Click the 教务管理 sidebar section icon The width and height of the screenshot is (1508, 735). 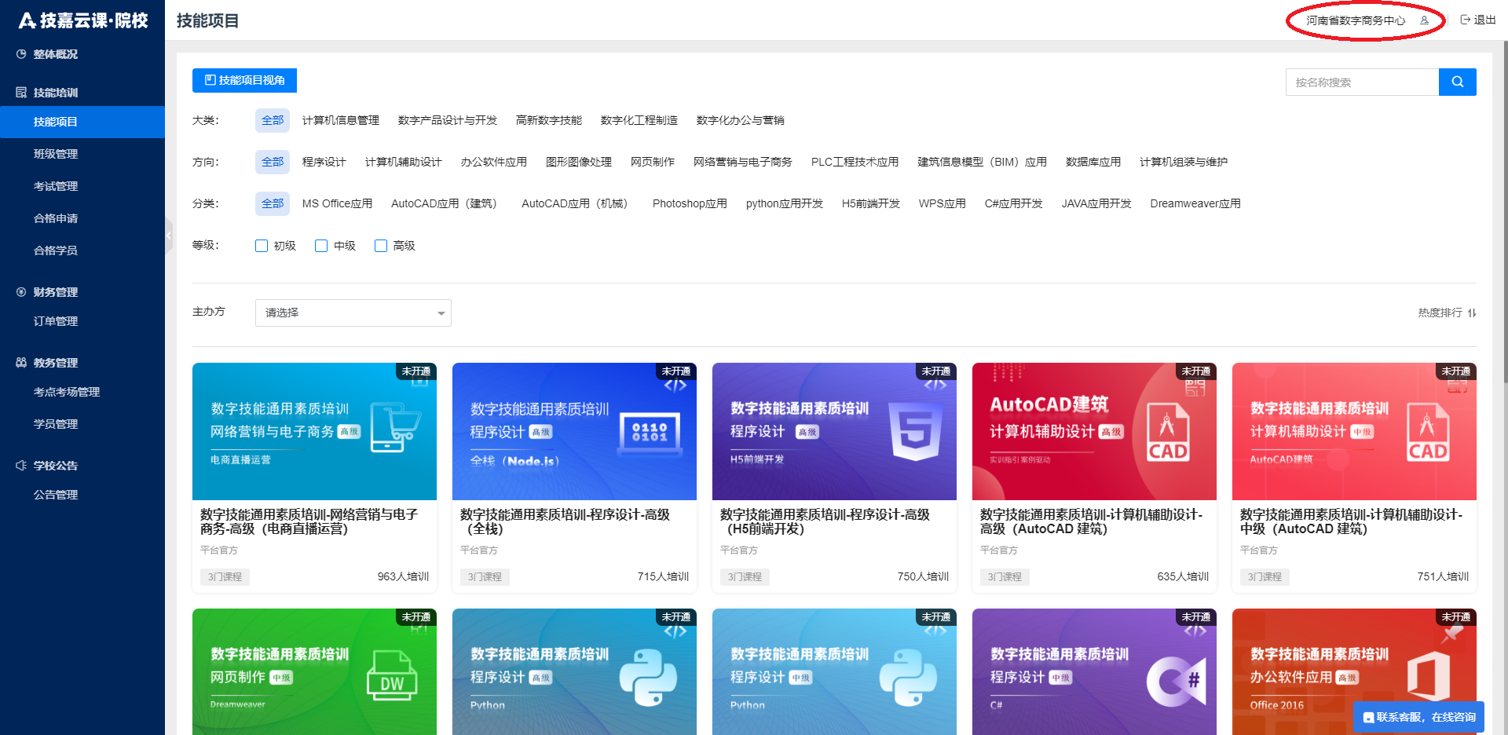click(x=21, y=363)
